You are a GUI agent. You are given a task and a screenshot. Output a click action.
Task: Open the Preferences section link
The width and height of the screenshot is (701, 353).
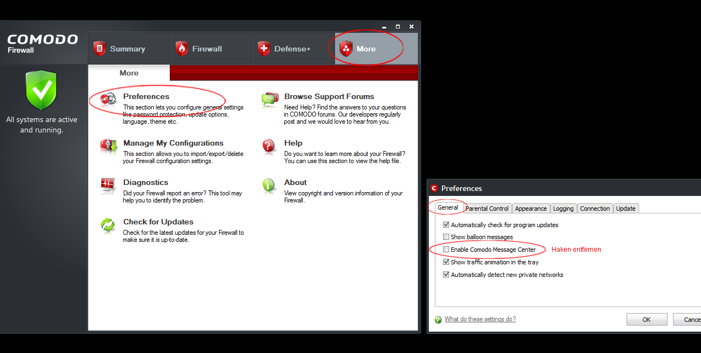click(x=146, y=96)
